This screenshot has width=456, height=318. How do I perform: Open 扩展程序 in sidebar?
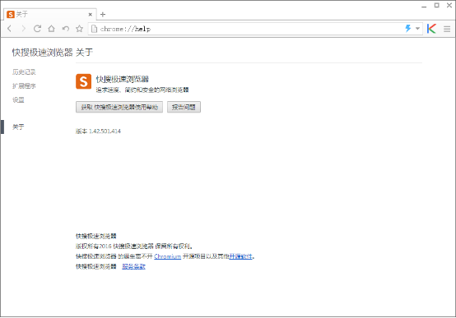[x=24, y=85]
